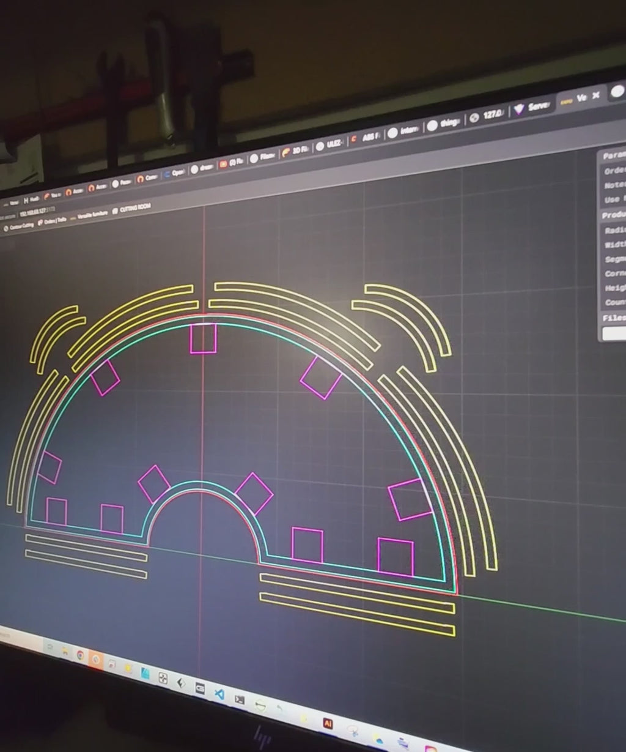The width and height of the screenshot is (626, 752).
Task: Open Adobe Illustrator from the taskbar
Action: click(328, 724)
